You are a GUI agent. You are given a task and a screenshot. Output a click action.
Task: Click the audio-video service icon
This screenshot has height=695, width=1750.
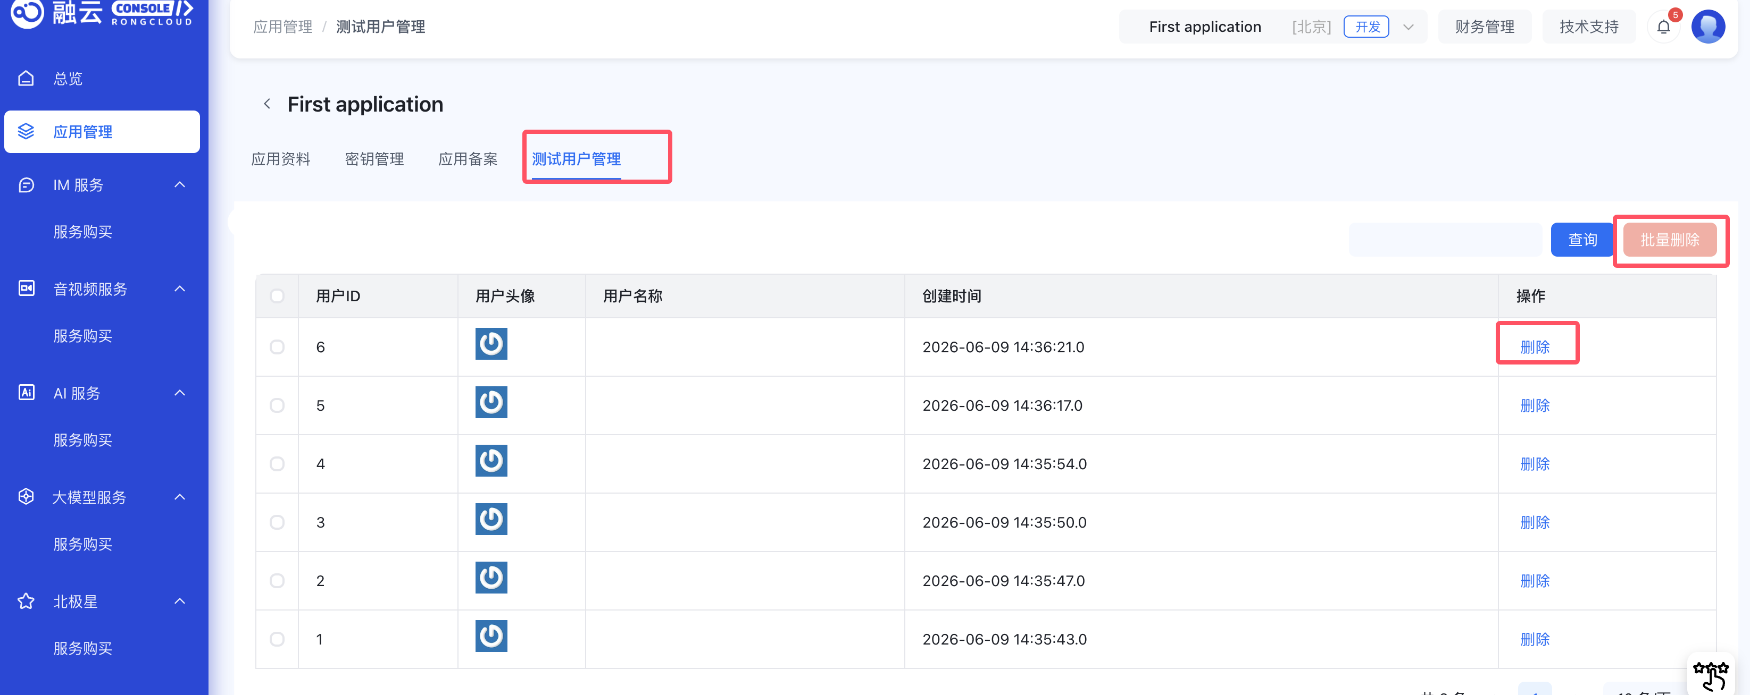click(26, 289)
